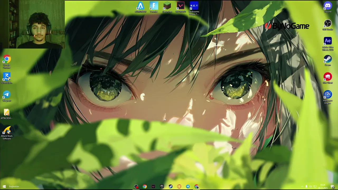
Task: Open Chrome from the taskbar
Action: [x=145, y=187]
